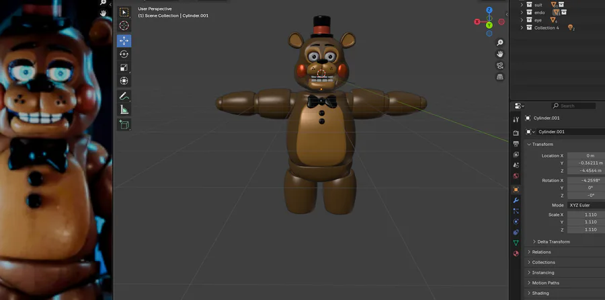Collapse the Transform panel

click(529, 145)
